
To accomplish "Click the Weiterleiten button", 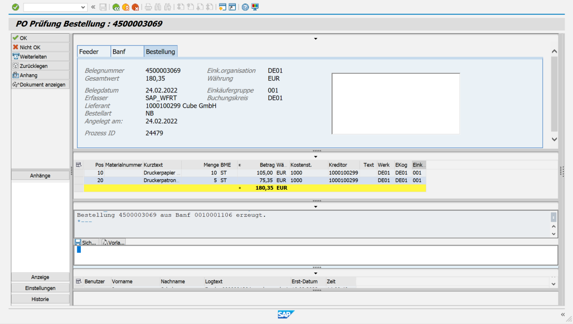I will [40, 57].
